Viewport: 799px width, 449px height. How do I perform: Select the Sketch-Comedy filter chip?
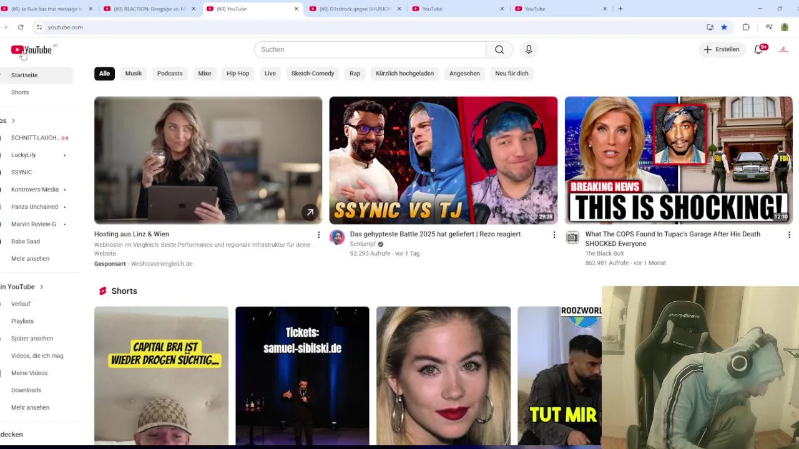click(x=313, y=74)
